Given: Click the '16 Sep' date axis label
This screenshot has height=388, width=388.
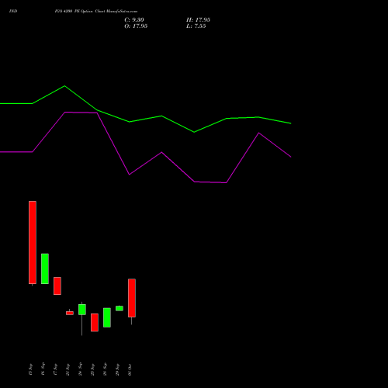Looking at the screenshot, I should click(x=43, y=369).
